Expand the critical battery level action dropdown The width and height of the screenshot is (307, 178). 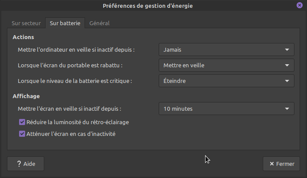click(226, 81)
